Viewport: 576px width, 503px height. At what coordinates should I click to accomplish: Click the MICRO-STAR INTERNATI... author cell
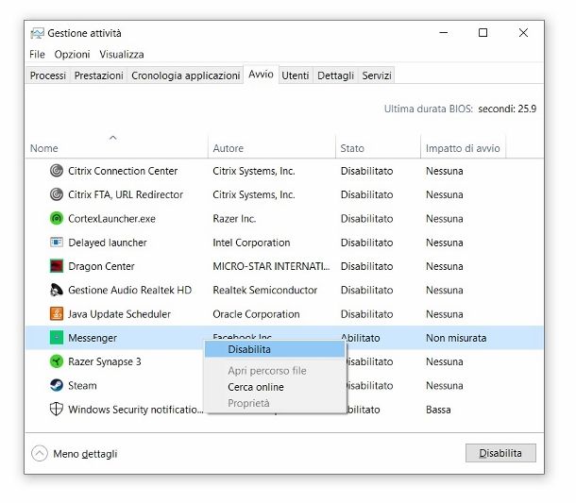click(x=271, y=266)
